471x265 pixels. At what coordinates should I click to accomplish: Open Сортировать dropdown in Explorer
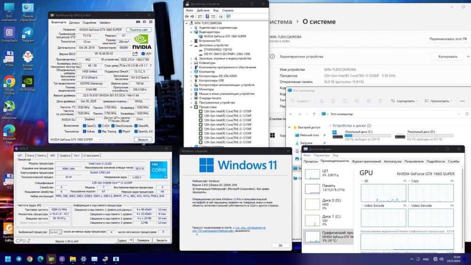click(405, 101)
